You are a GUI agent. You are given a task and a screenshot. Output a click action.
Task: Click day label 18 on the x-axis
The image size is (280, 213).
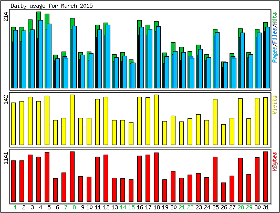pos(157,207)
